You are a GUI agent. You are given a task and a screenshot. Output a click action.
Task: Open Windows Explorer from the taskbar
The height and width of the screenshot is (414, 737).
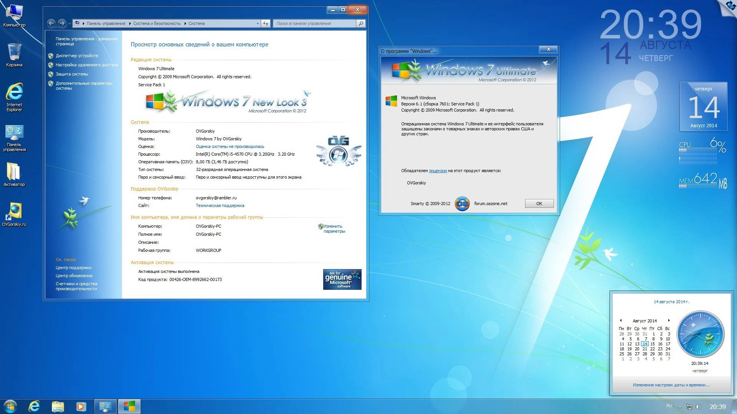(x=58, y=406)
